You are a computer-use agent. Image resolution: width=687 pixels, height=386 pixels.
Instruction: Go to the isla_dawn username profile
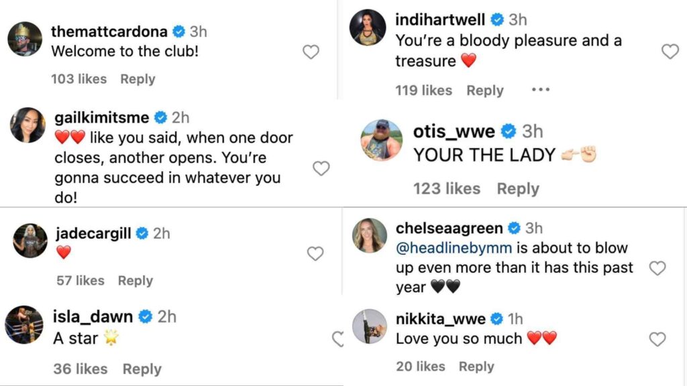click(93, 316)
